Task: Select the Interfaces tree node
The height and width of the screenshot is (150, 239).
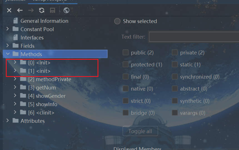Action: pos(32,37)
